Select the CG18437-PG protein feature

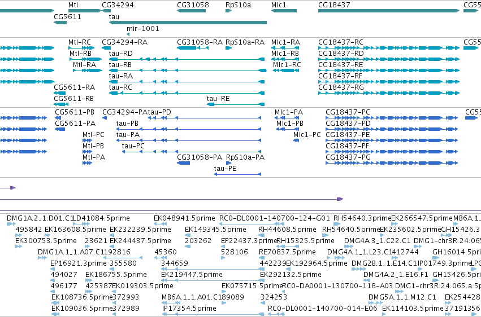392,163
